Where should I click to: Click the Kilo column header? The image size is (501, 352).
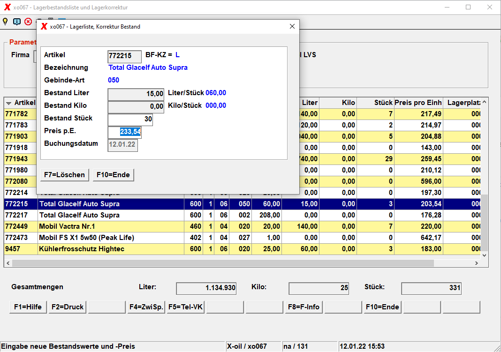338,103
